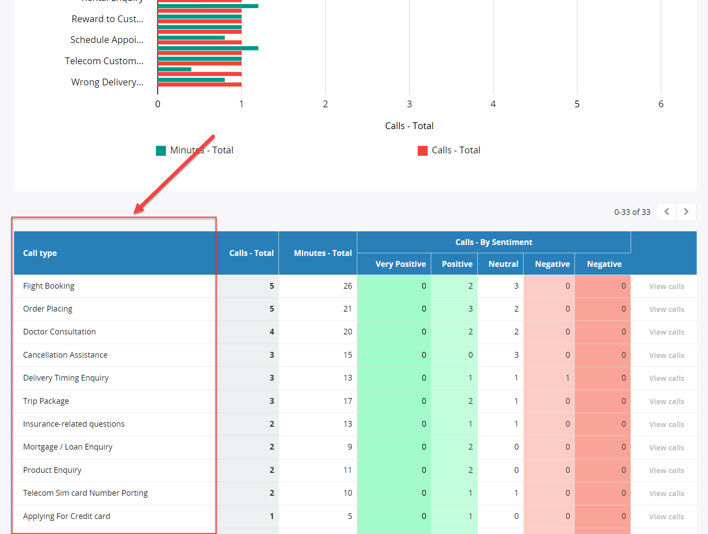View calls for Doctor Consultation
The height and width of the screenshot is (534, 708).
click(667, 332)
